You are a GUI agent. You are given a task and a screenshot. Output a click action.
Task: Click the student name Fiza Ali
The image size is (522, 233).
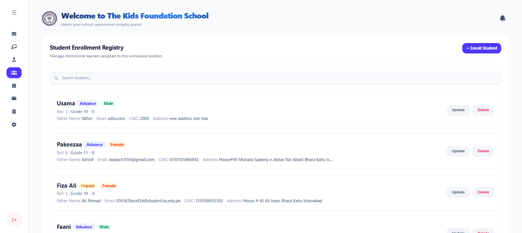point(67,186)
